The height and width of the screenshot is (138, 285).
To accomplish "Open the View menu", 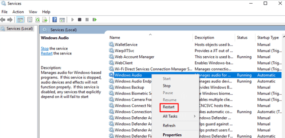I will click(33, 12).
